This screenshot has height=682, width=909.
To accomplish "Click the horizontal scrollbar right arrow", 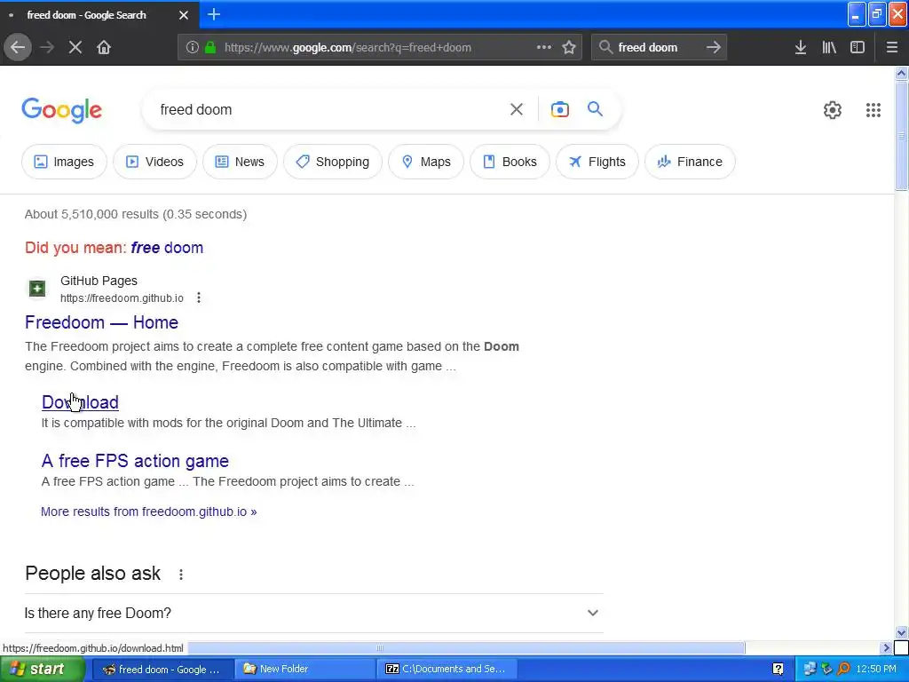I will tap(886, 647).
